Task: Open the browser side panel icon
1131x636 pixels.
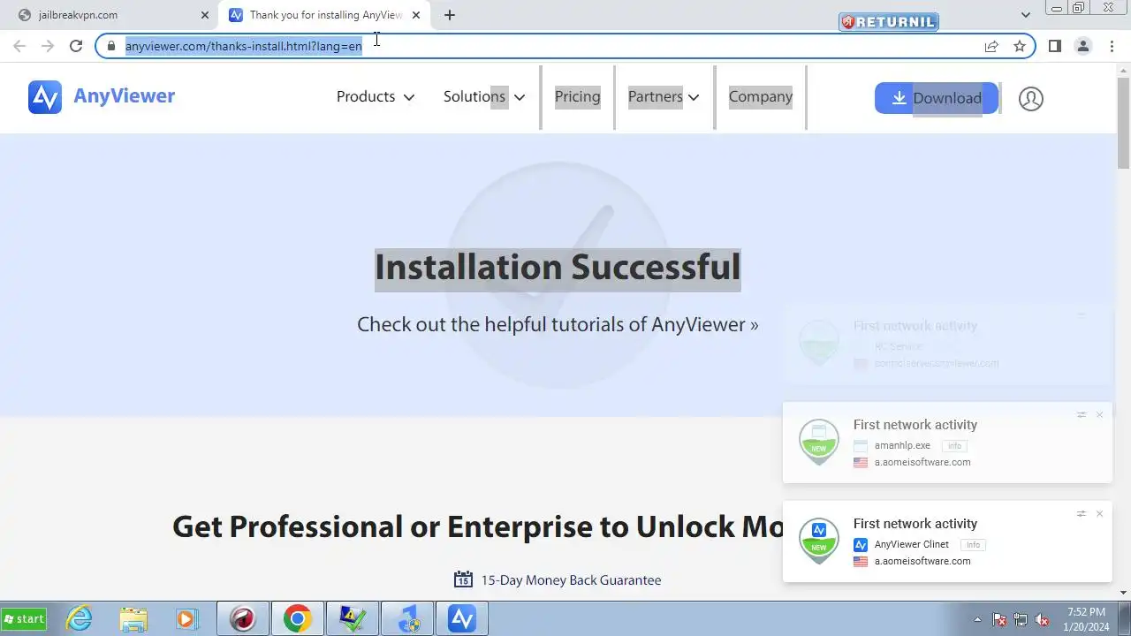Action: tap(1054, 46)
